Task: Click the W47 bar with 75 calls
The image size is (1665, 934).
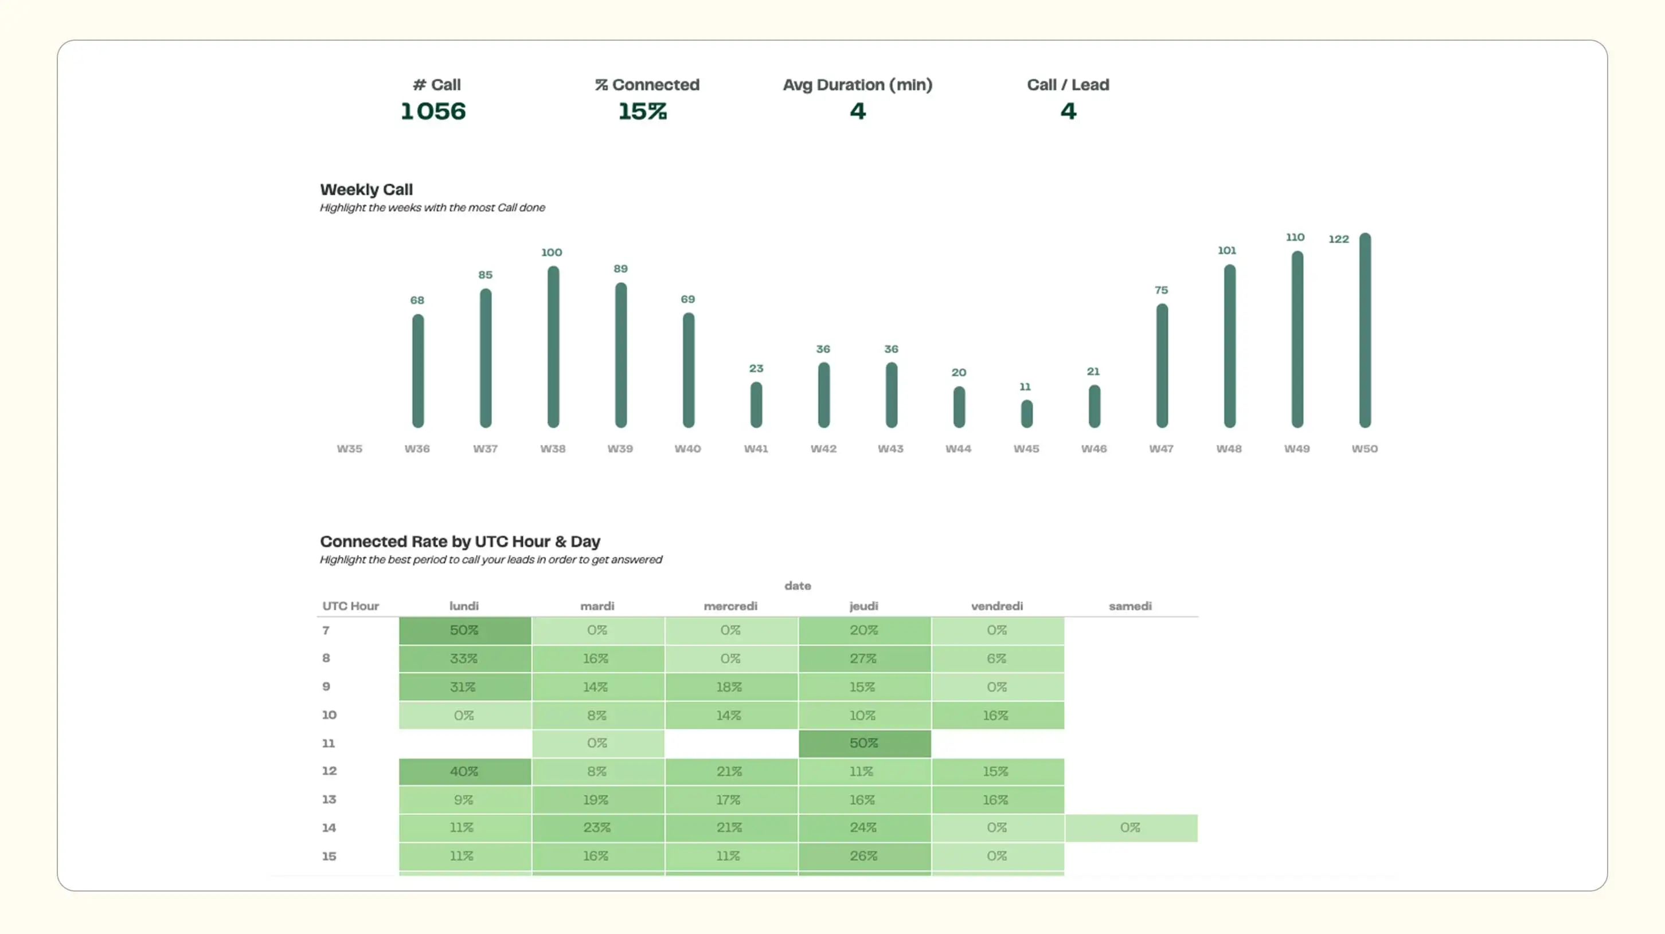Action: [x=1162, y=366]
